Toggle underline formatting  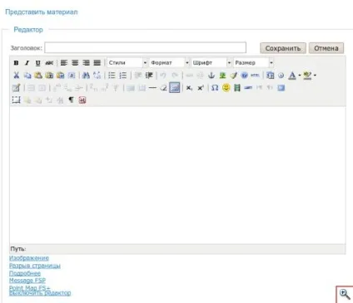pyautogui.click(x=38, y=63)
